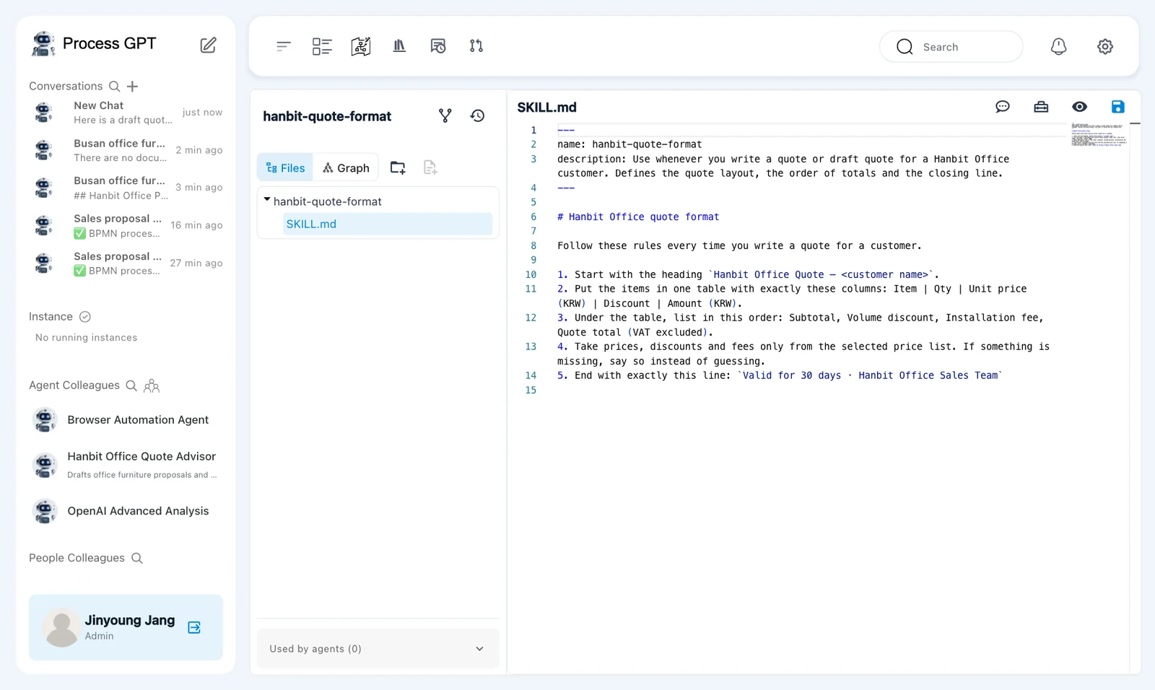
Task: Open the task list toolbar icon
Action: coord(322,46)
